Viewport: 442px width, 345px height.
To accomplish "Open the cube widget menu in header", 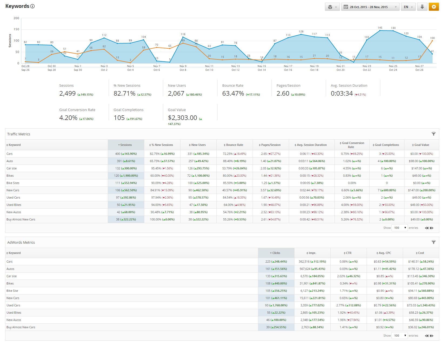I will 332,7.
